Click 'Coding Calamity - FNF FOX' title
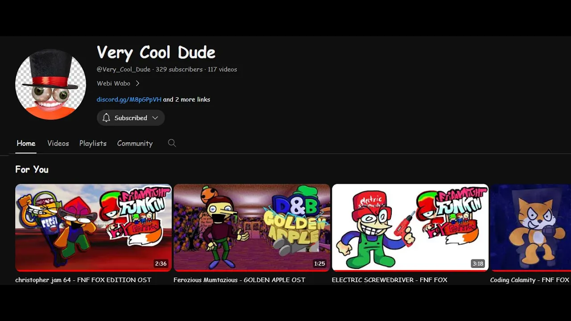This screenshot has width=571, height=321. click(530, 280)
